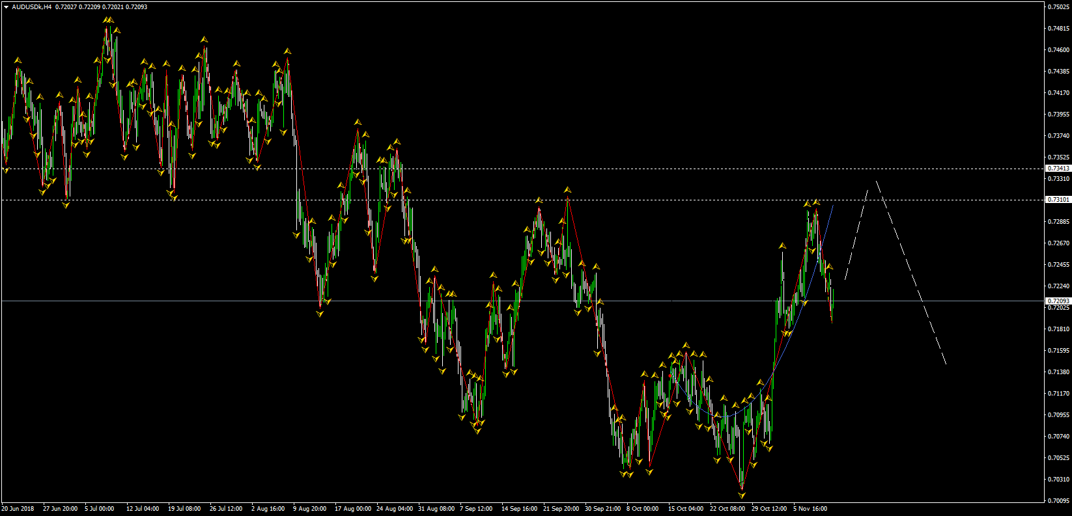This screenshot has width=1072, height=516.
Task: Click the 20 Jun 2018 date label
Action: (18, 509)
